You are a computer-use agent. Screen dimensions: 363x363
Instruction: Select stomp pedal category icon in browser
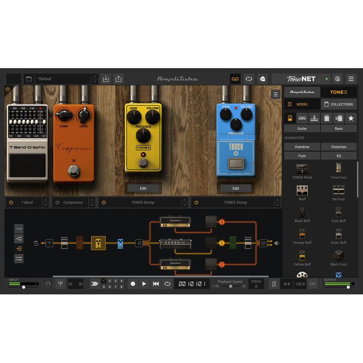click(290, 118)
